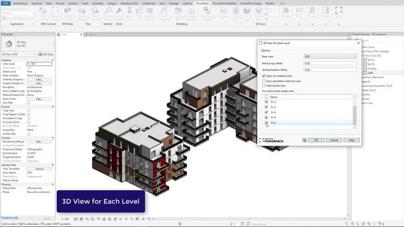
Task: Open the File menu tab
Action: point(6,3)
